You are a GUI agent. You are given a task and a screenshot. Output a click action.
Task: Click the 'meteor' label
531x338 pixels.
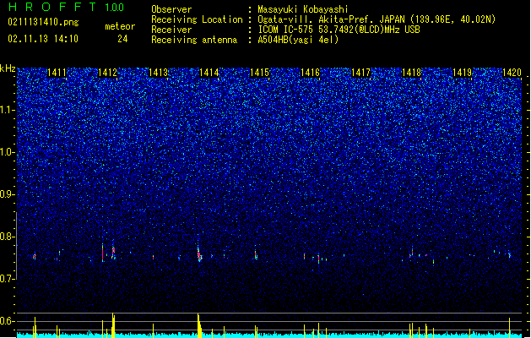coord(120,26)
